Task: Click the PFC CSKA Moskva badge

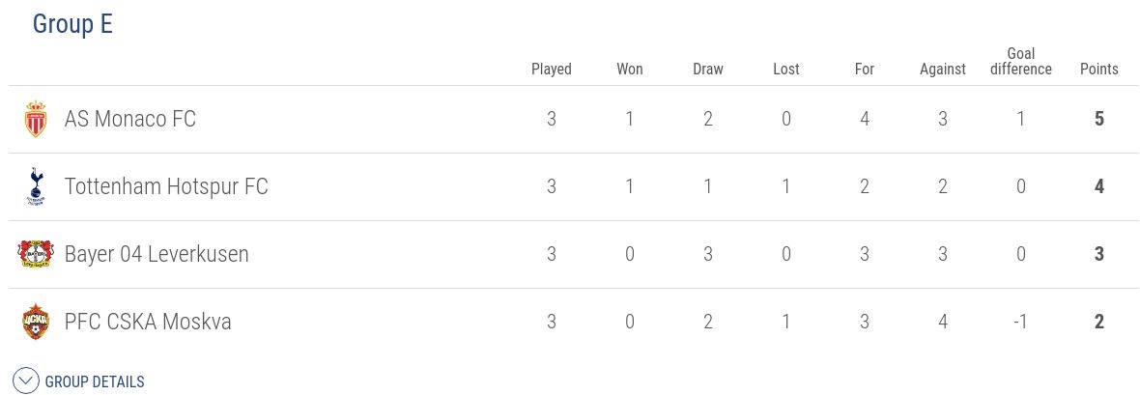Action: pos(36,323)
